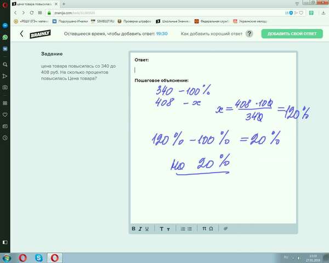Viewport: 329px width, 263px height.
Task: Click the Brainly logo
Action: pyautogui.click(x=40, y=34)
